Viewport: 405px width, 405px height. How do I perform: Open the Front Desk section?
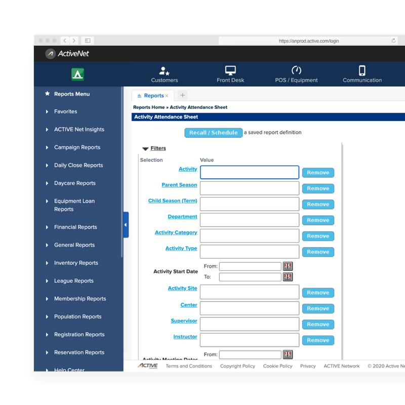point(230,74)
